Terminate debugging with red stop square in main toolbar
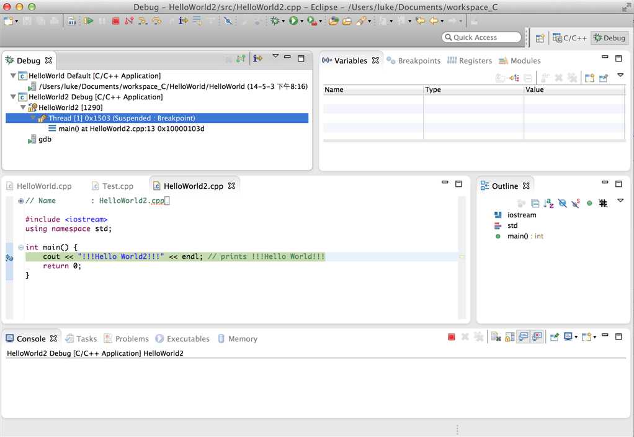Image resolution: width=634 pixels, height=437 pixels. [x=115, y=21]
